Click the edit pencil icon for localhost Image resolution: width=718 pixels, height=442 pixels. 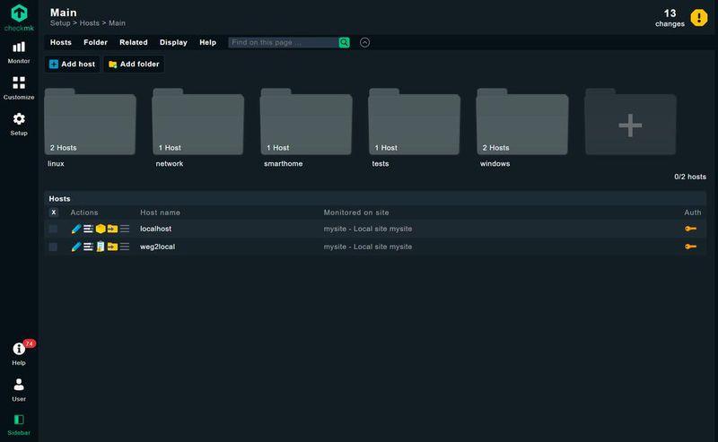click(76, 229)
